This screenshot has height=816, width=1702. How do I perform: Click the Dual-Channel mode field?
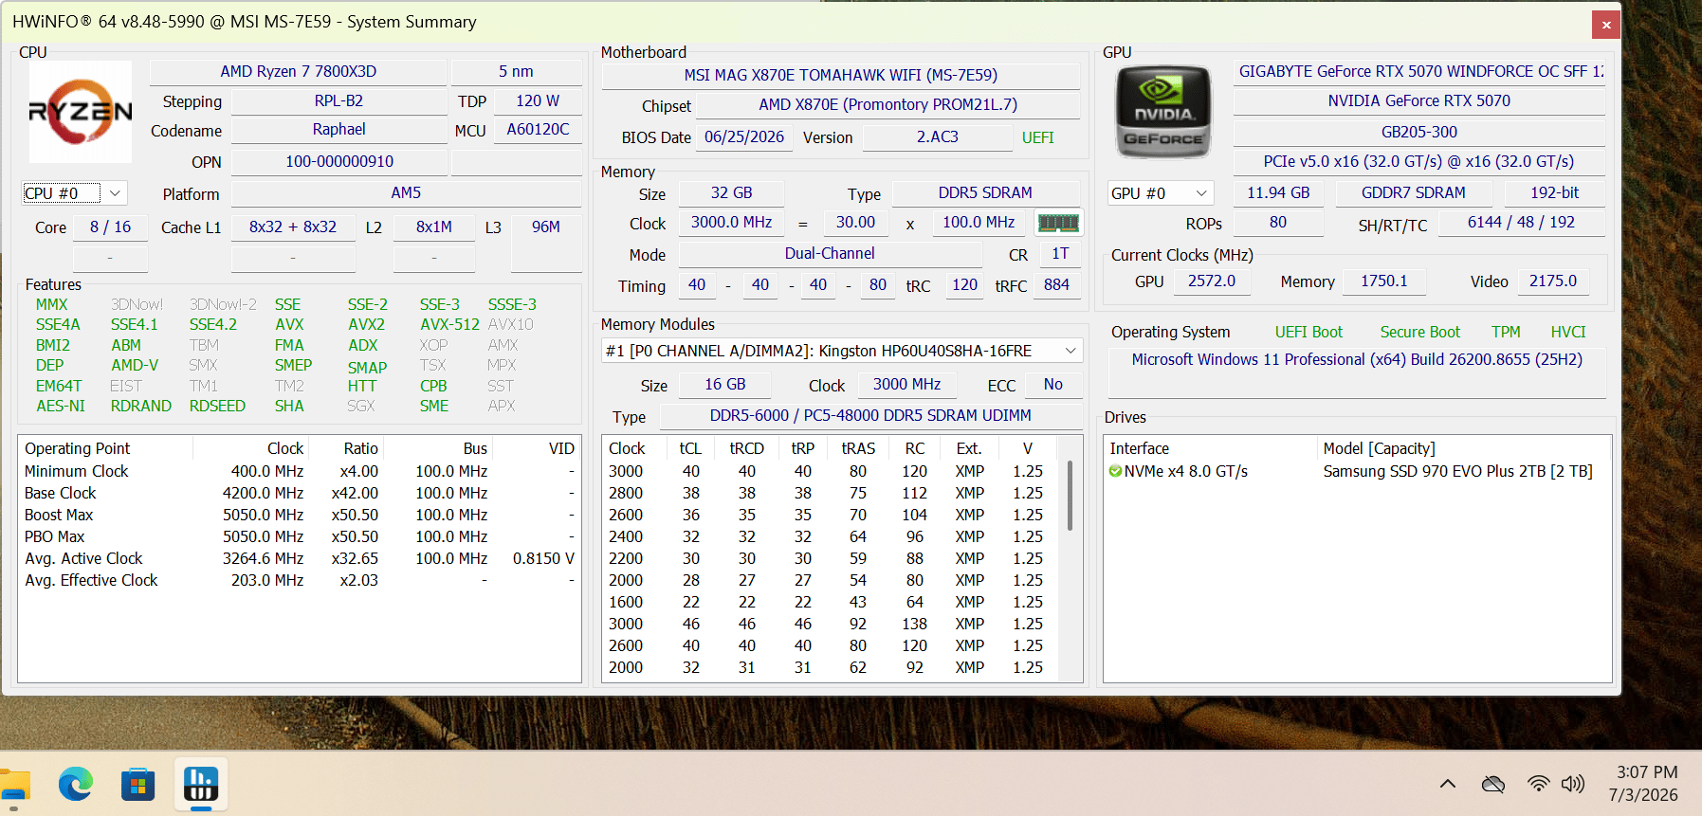[830, 254]
